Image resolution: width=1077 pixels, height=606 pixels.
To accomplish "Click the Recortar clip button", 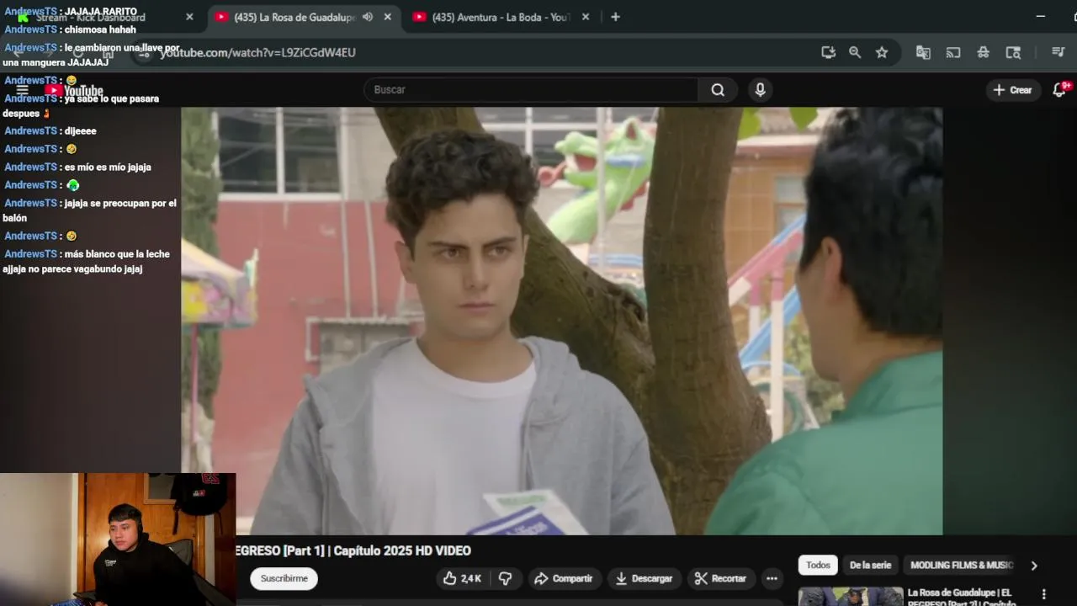I will pyautogui.click(x=721, y=578).
